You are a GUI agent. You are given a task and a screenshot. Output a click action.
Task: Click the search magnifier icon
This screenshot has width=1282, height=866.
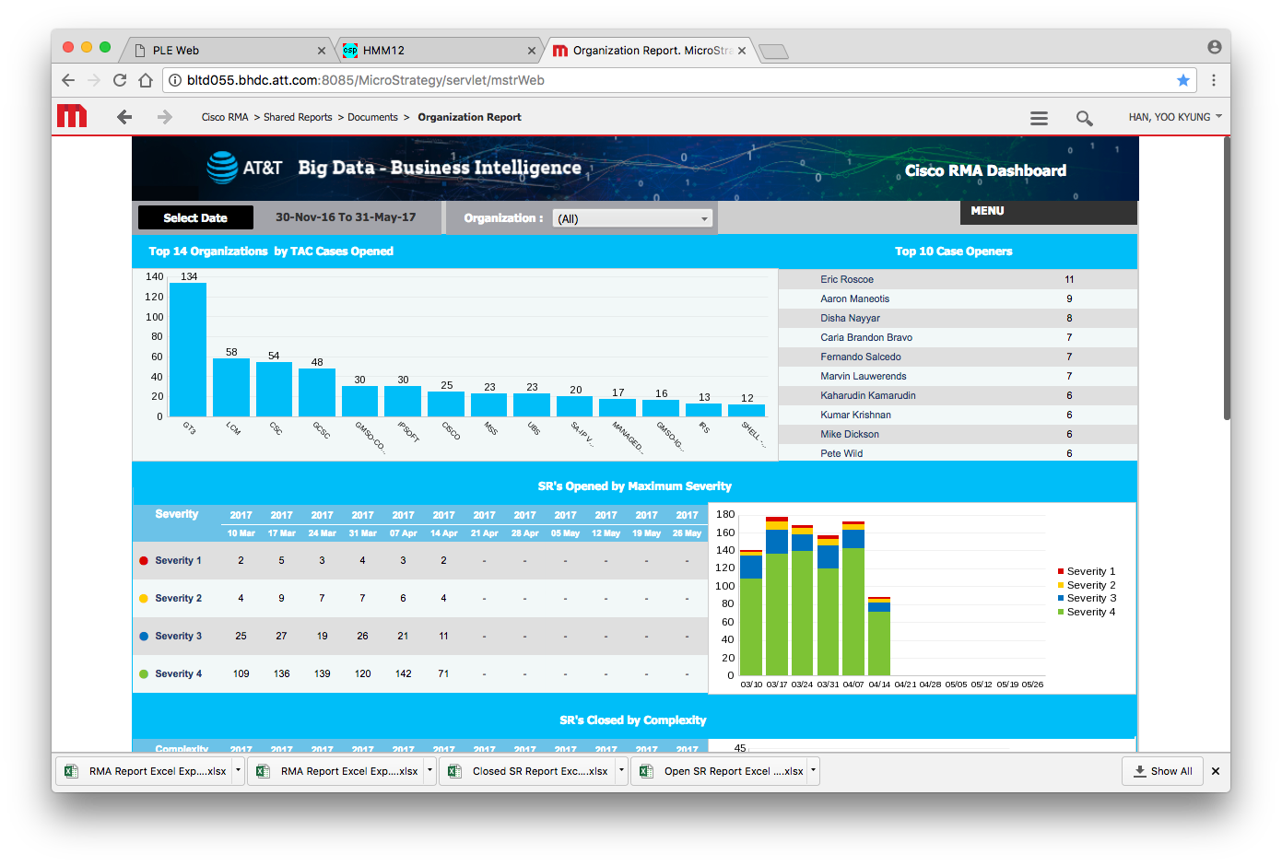(x=1084, y=118)
